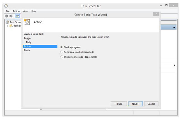Viewport: 182px width, 119px height.
Task: Expand the Task Scheduler Library tree node
Action: point(8,26)
